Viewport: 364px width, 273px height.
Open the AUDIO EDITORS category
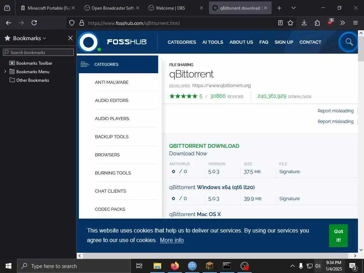(x=111, y=100)
